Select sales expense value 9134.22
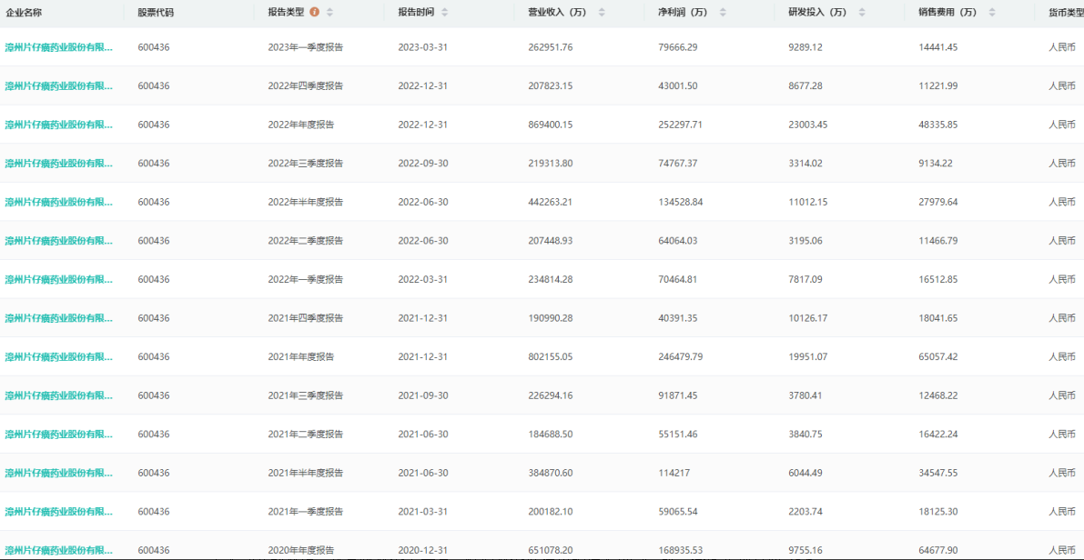 [x=937, y=164]
